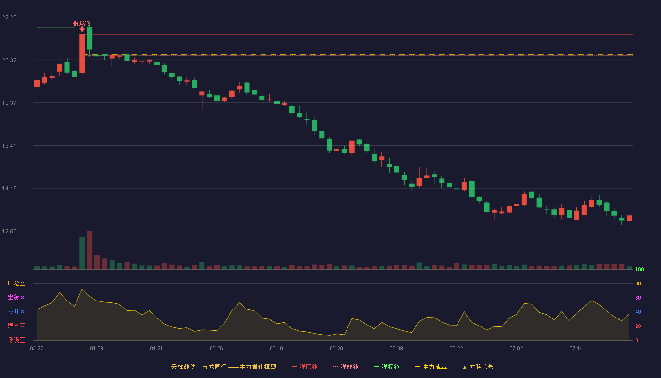
Task: Click the 拉升区 zone label
Action: tap(16, 312)
